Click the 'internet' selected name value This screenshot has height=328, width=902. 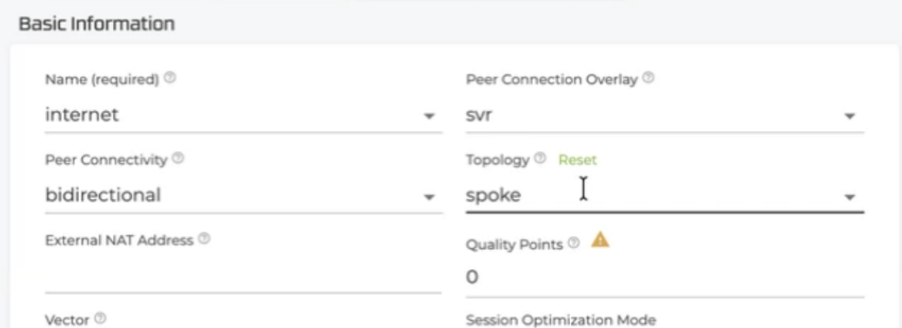point(82,115)
